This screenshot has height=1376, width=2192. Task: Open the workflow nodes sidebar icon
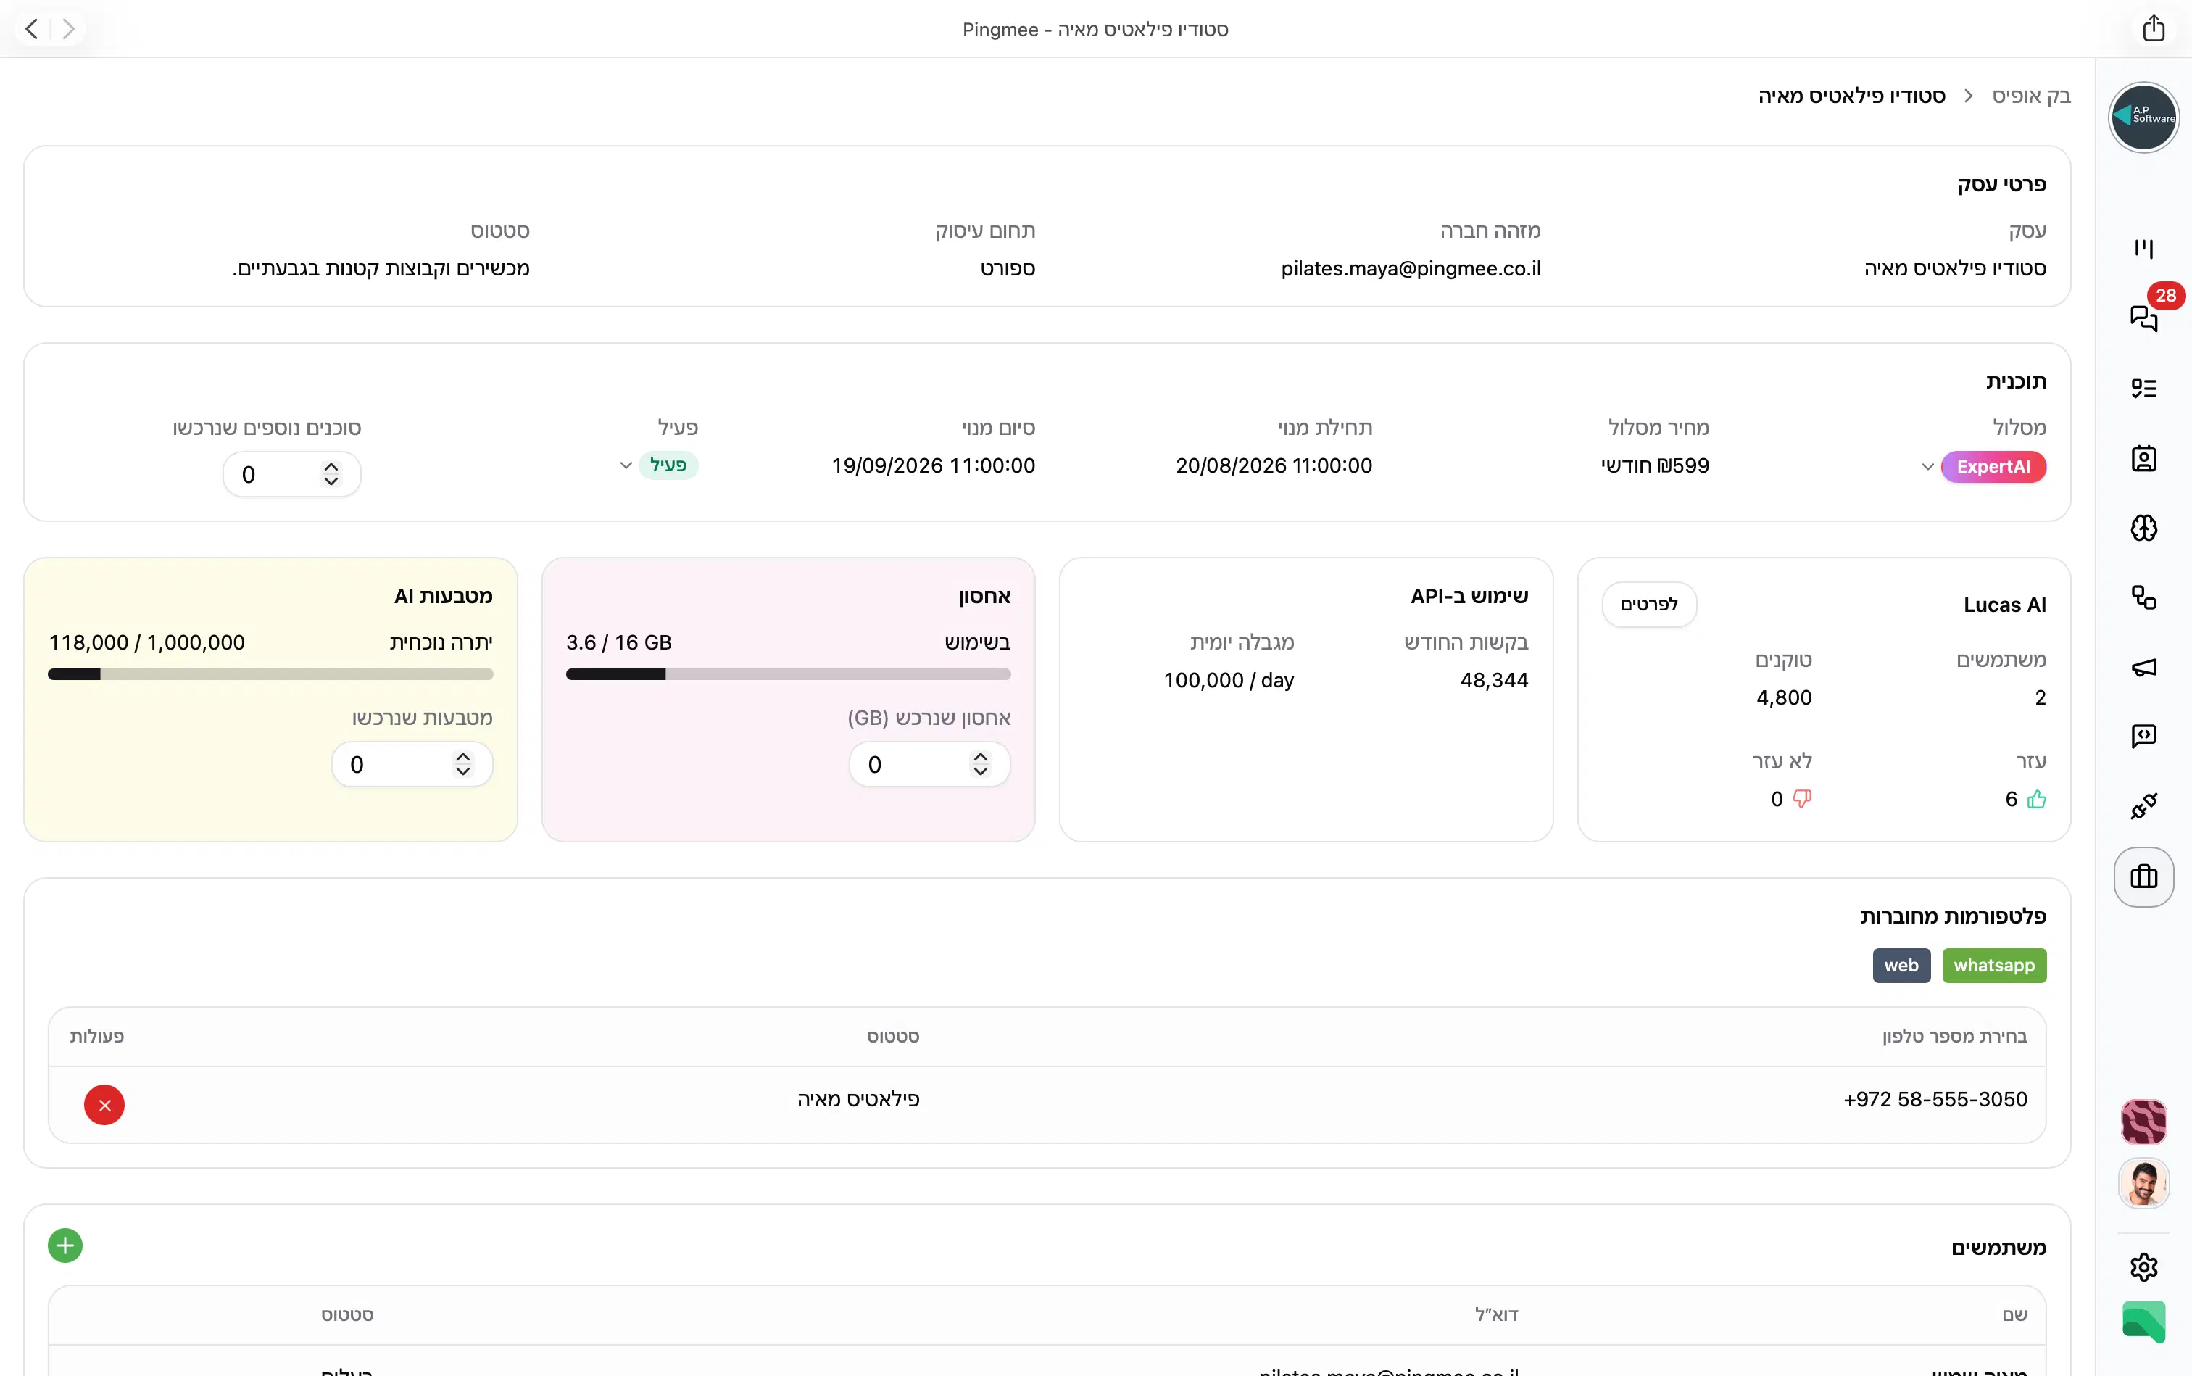pyautogui.click(x=2143, y=598)
